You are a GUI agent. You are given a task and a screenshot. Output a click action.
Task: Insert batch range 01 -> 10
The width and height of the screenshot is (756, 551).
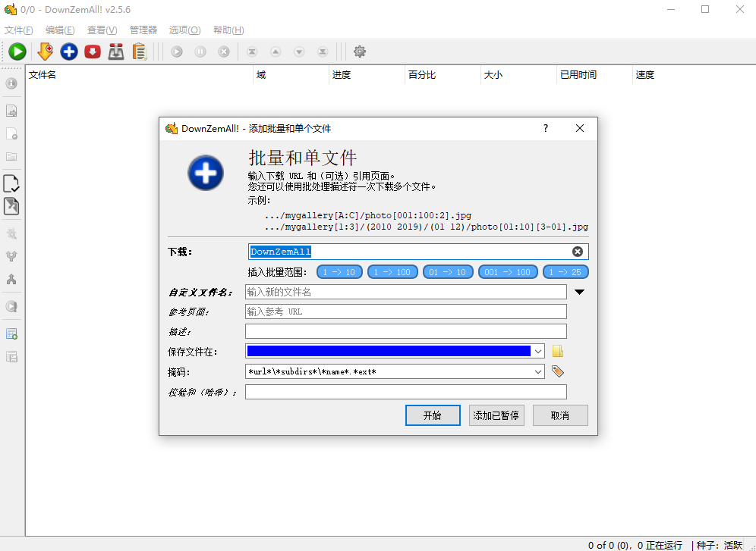(448, 272)
